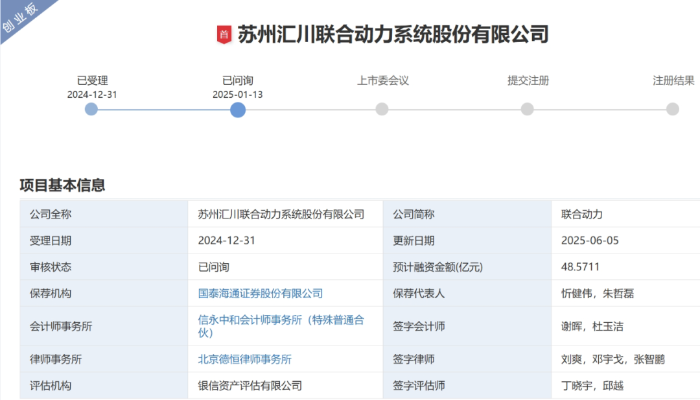The height and width of the screenshot is (400, 700).
Task: Click the 保荐代表人 label cell
Action: coord(467,293)
